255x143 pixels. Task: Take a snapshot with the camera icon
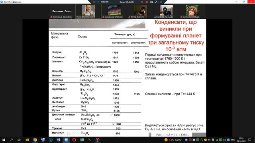151,2
